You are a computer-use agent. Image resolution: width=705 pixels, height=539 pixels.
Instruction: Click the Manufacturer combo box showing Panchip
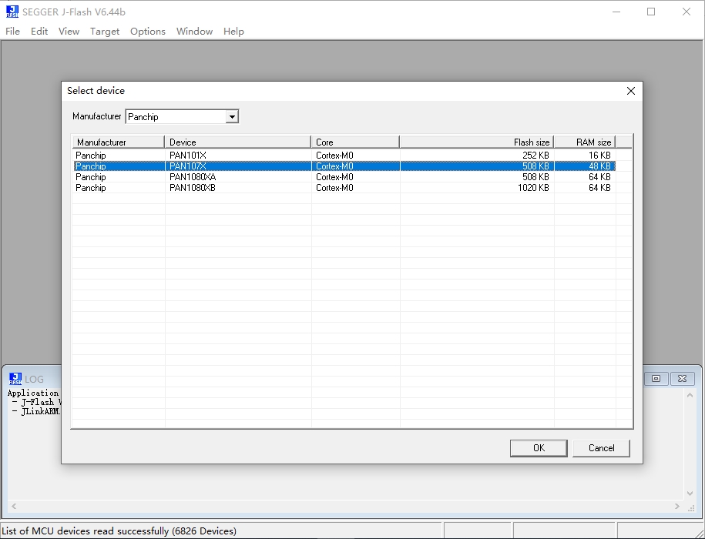coord(182,117)
